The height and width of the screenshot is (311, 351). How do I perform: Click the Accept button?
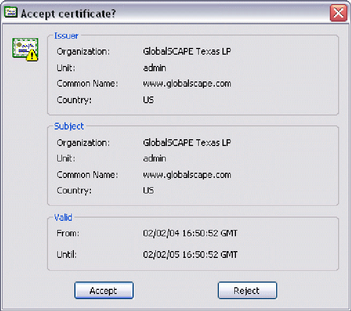coord(104,290)
